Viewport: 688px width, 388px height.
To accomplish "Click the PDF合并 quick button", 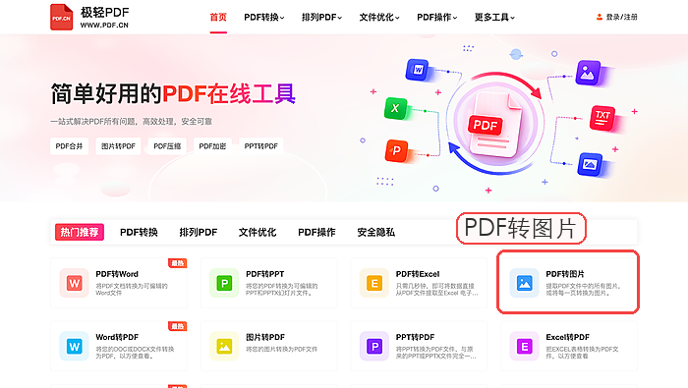I will [70, 146].
